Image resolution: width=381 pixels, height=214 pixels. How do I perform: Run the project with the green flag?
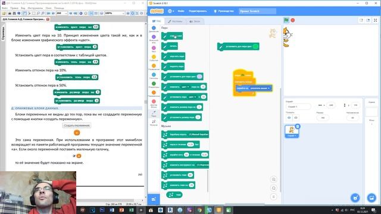click(x=286, y=20)
